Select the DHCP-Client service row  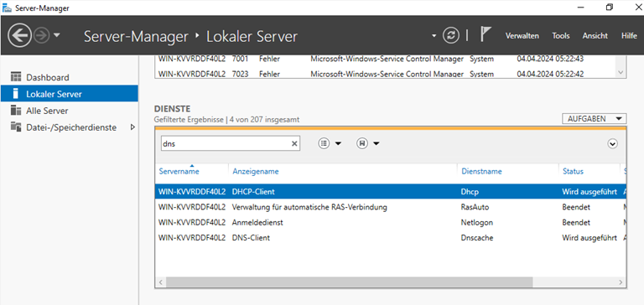click(390, 192)
